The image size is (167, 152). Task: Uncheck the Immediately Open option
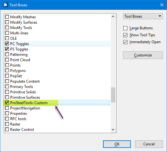(x=125, y=42)
